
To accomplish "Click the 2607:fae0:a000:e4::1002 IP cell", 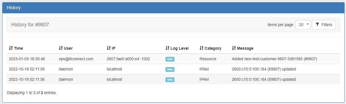I will pos(128,59).
